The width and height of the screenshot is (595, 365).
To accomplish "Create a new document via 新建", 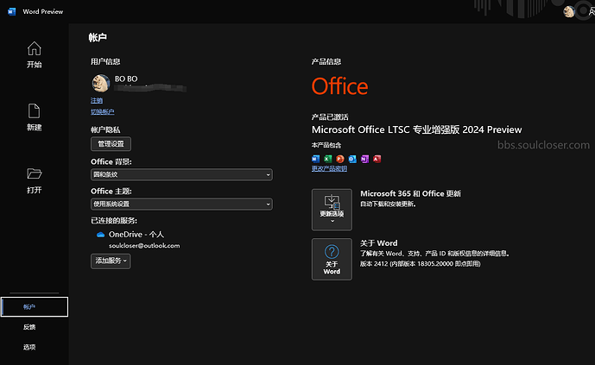I will (35, 117).
